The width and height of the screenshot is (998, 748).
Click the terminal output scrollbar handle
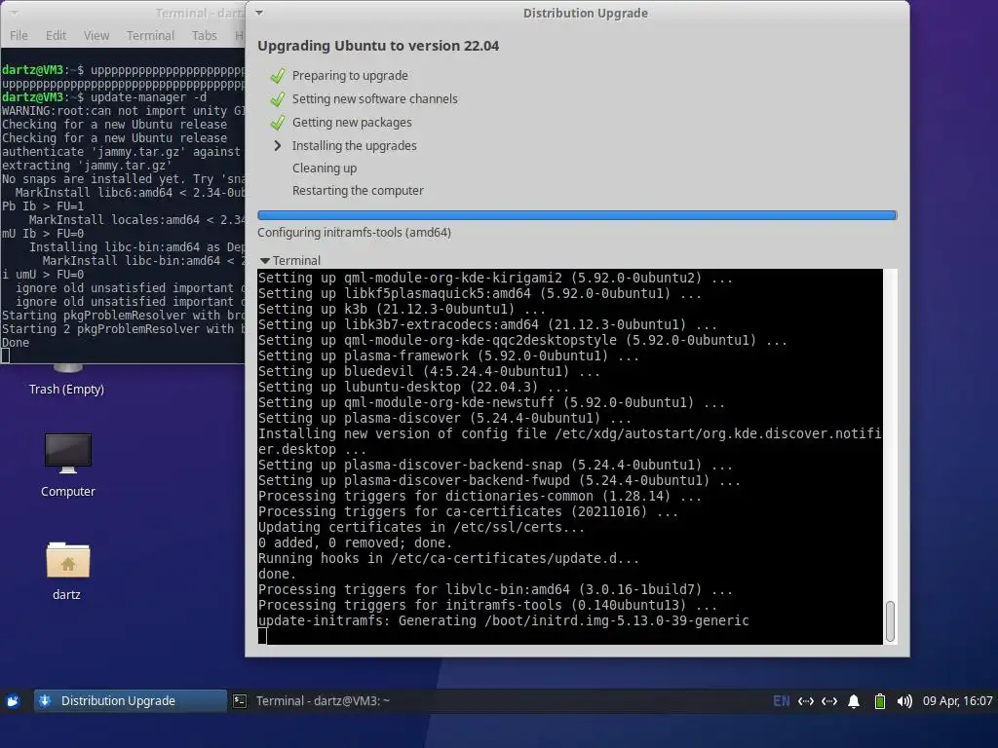point(890,621)
